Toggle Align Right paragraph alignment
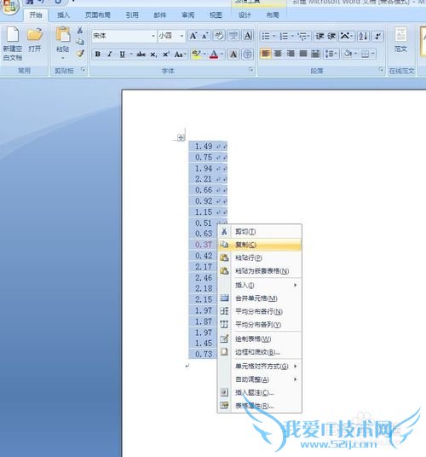Screen dimensions: 426x457 click(291, 54)
